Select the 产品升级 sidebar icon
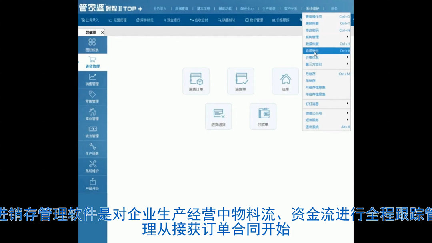Screen dimensions: 432x243 (93, 185)
